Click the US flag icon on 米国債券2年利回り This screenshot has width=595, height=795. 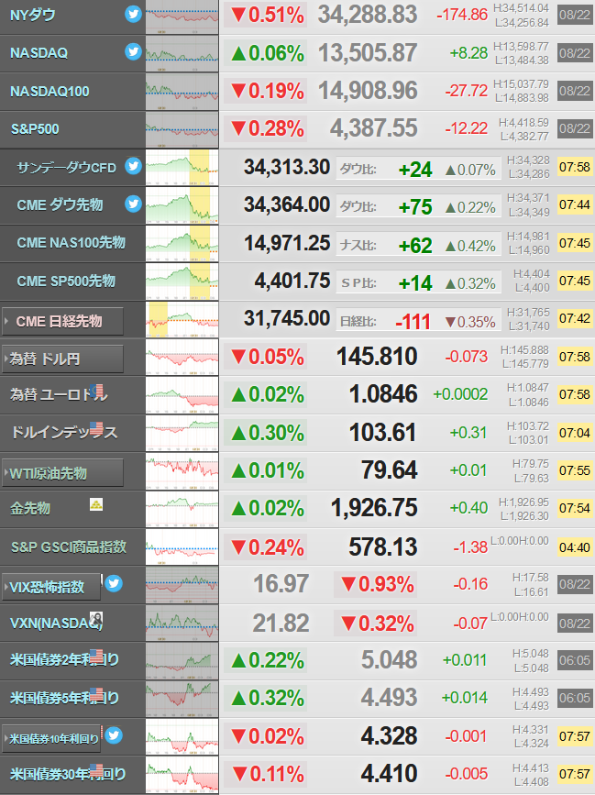pyautogui.click(x=96, y=656)
